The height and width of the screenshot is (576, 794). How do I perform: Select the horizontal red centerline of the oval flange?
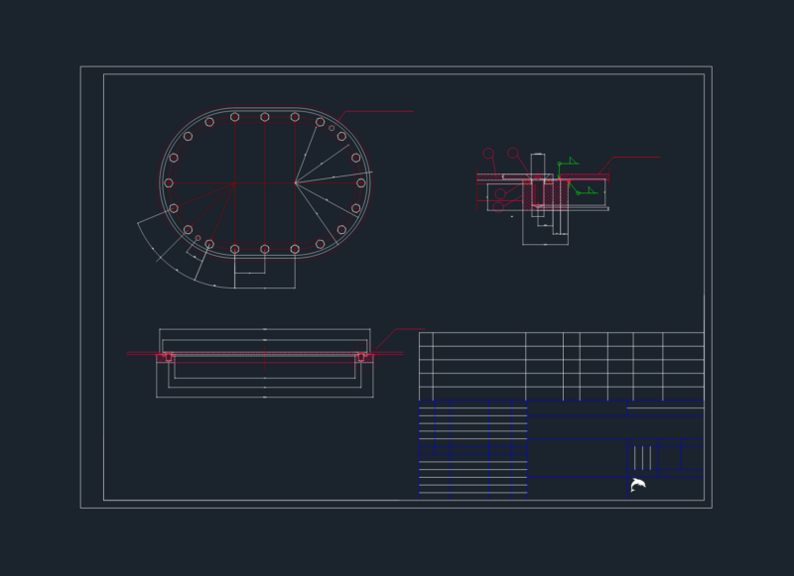click(x=265, y=183)
